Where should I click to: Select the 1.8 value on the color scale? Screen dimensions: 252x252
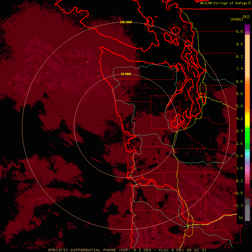point(239,156)
